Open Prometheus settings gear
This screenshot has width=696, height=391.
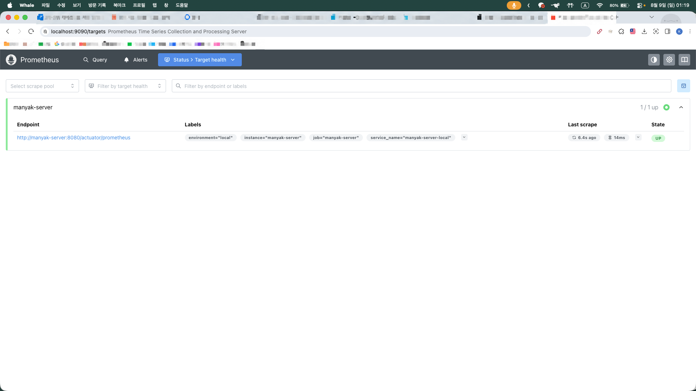(x=669, y=60)
